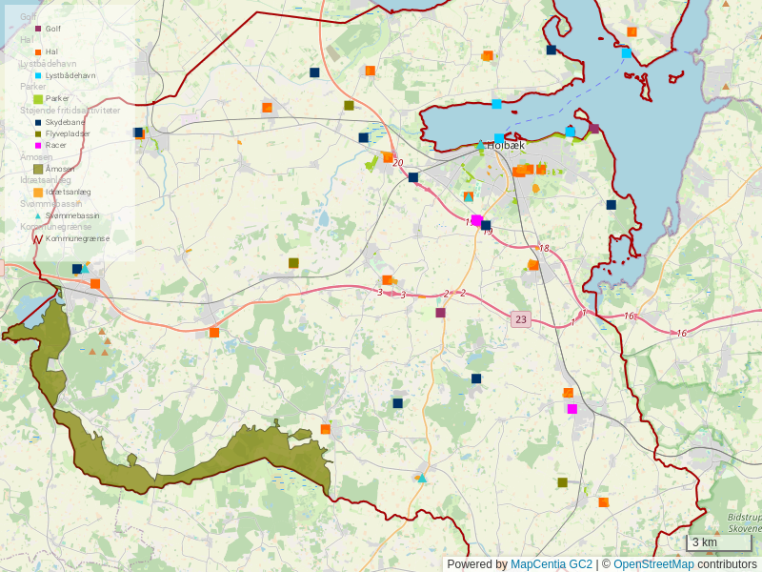Image resolution: width=762 pixels, height=572 pixels.
Task: Select the southernmost Svømmebassin triangle marker
Action: click(x=421, y=478)
